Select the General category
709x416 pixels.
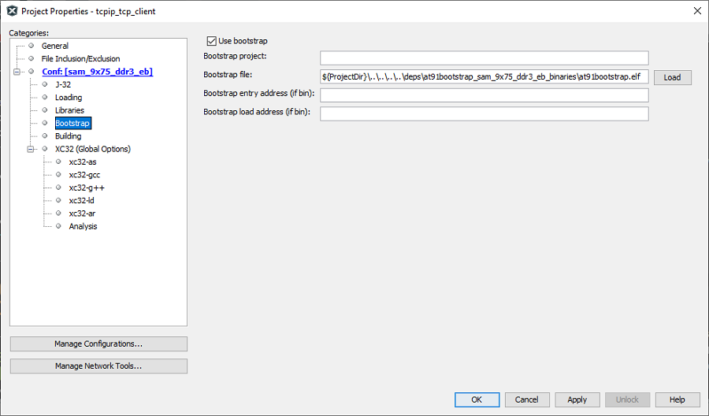click(x=54, y=46)
